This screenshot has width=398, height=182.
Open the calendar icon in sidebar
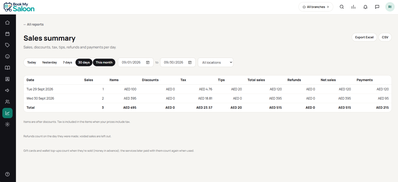[x=7, y=34]
